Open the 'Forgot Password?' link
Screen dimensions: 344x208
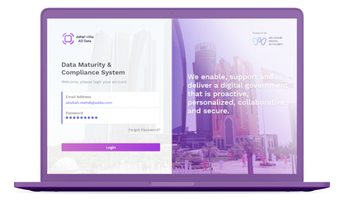click(x=144, y=130)
